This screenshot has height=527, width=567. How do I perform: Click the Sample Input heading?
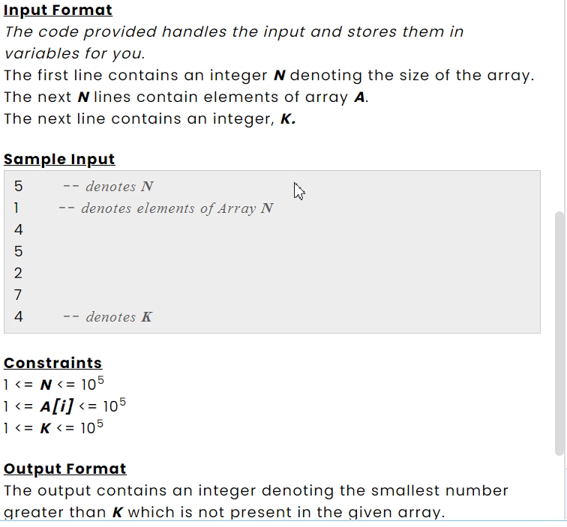(59, 159)
